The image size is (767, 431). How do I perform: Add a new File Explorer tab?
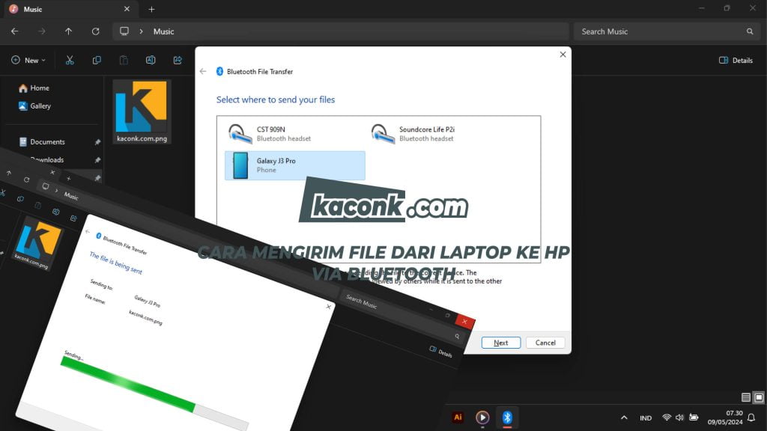click(x=151, y=9)
